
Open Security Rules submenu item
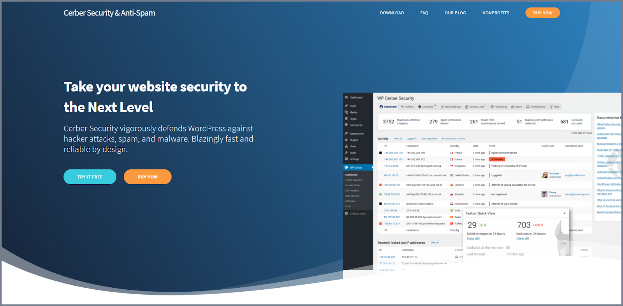(352, 185)
